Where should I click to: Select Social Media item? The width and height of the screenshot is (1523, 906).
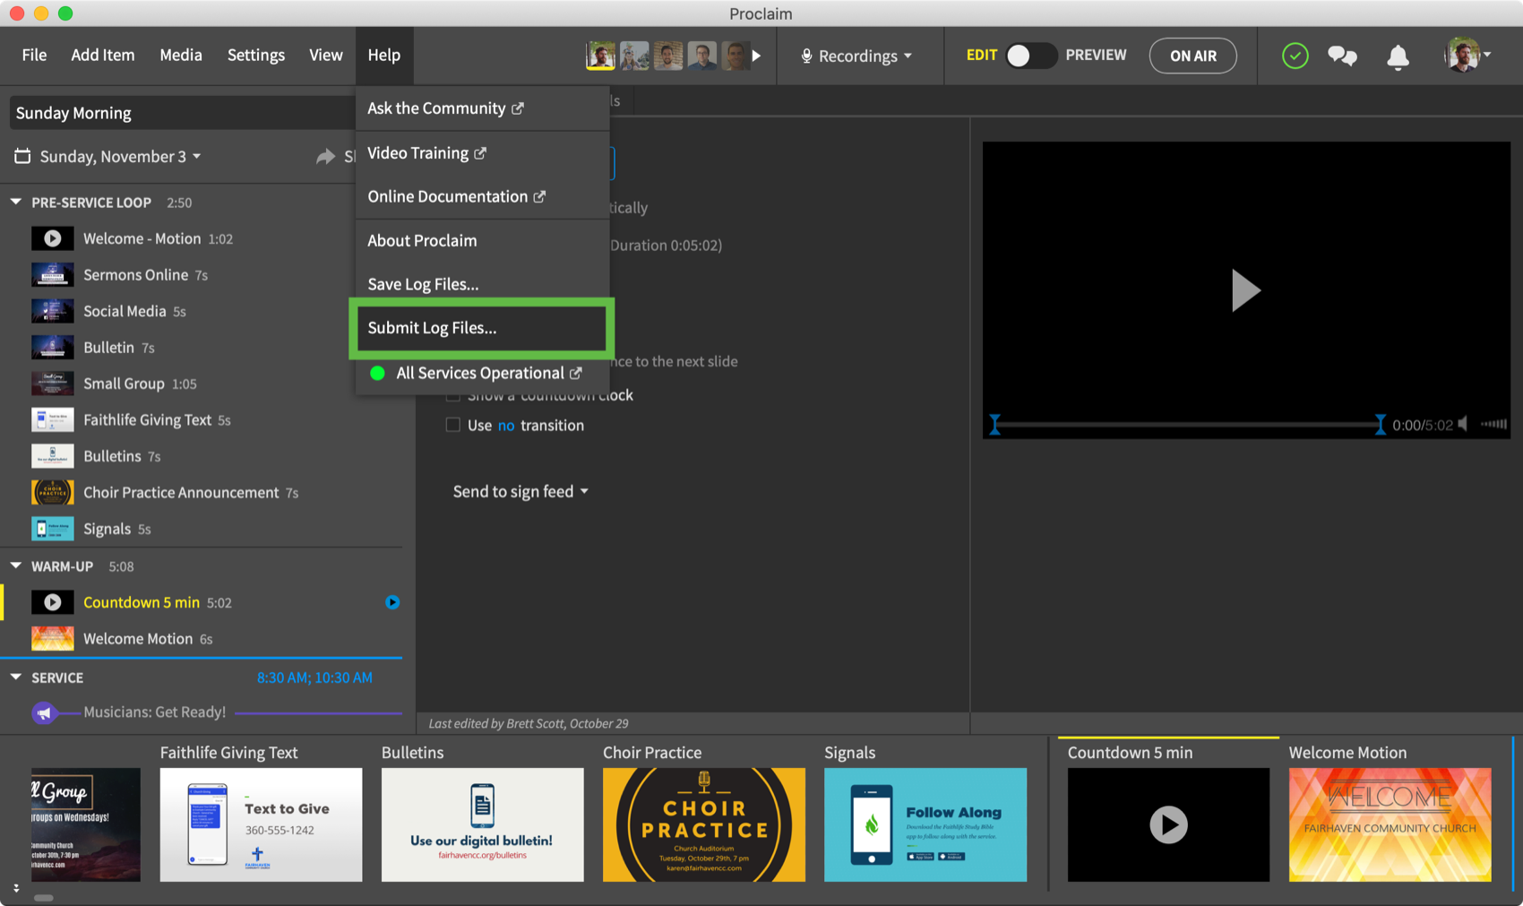[x=202, y=311]
